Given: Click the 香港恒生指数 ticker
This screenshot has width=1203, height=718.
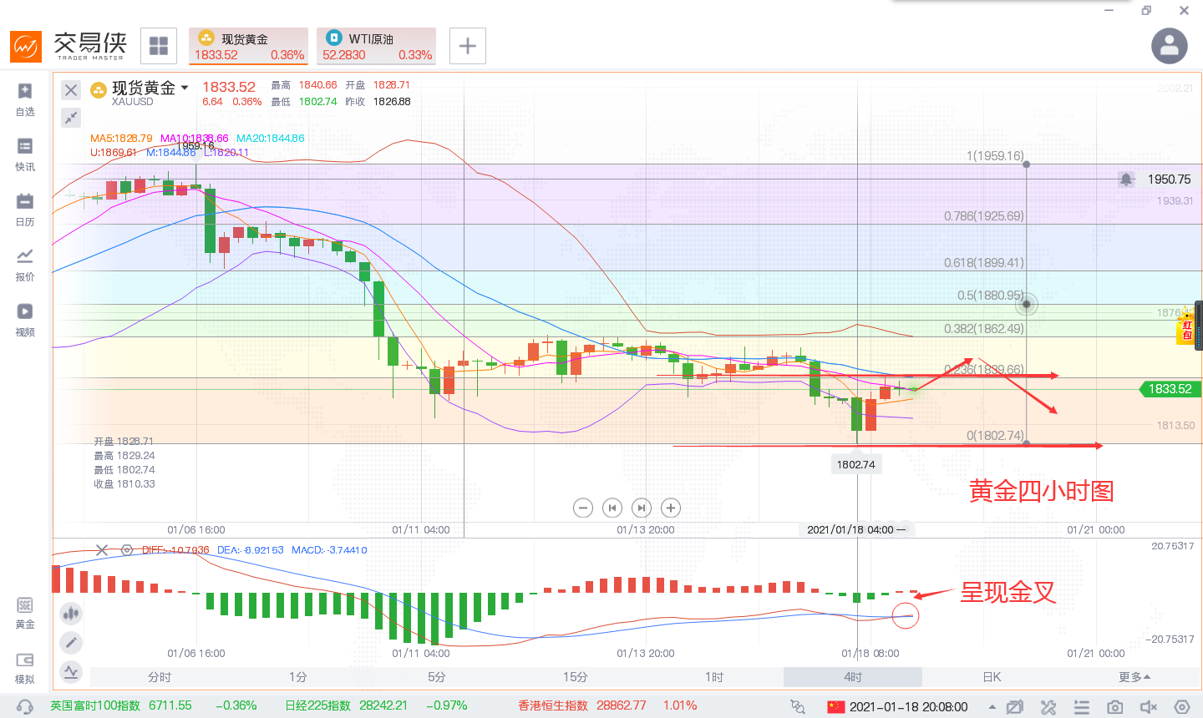Looking at the screenshot, I should 607,705.
